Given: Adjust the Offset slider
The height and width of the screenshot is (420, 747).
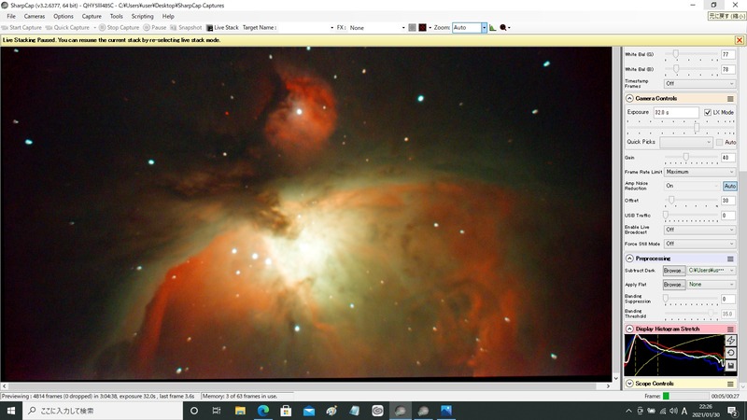Looking at the screenshot, I should (671, 200).
